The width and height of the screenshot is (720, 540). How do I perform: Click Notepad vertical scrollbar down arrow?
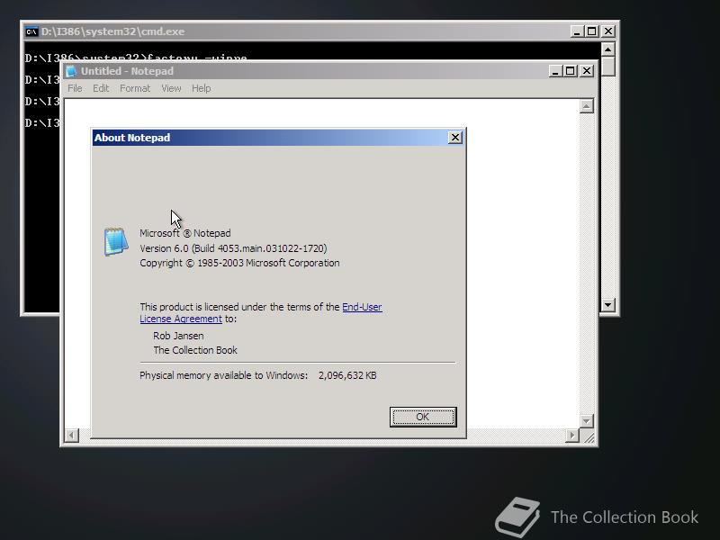point(586,420)
